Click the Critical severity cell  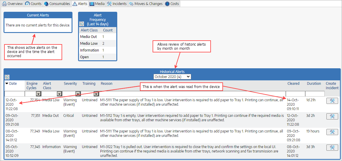(x=68, y=115)
